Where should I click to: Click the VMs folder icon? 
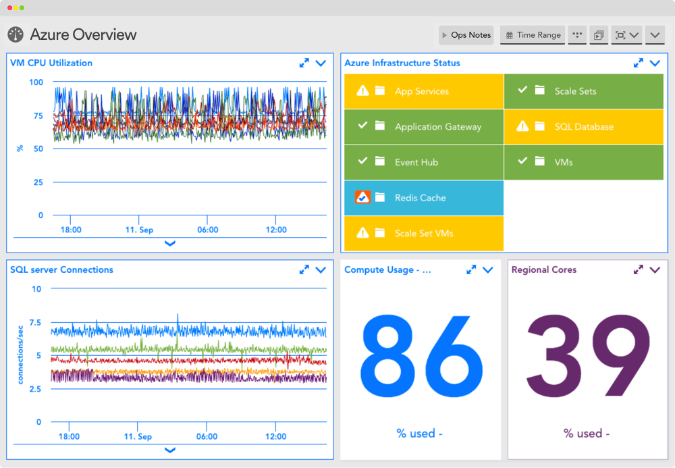click(x=539, y=161)
